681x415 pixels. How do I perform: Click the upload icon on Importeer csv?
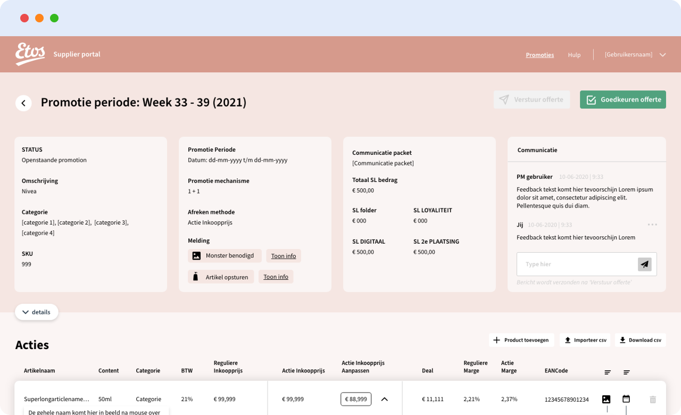[x=568, y=340]
